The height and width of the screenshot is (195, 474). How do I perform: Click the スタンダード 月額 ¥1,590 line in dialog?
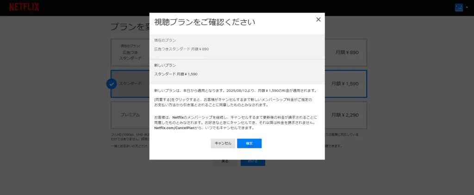176,74
